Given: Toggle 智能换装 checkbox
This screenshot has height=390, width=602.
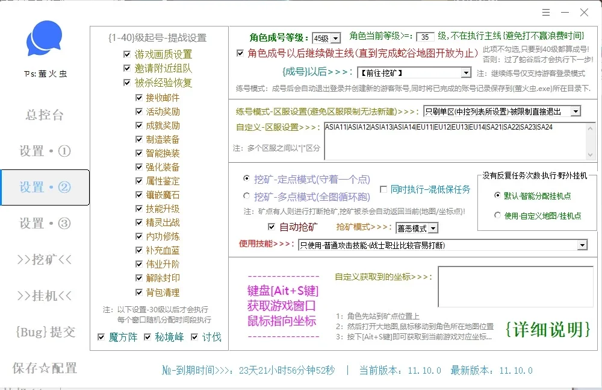Looking at the screenshot, I should 139,153.
